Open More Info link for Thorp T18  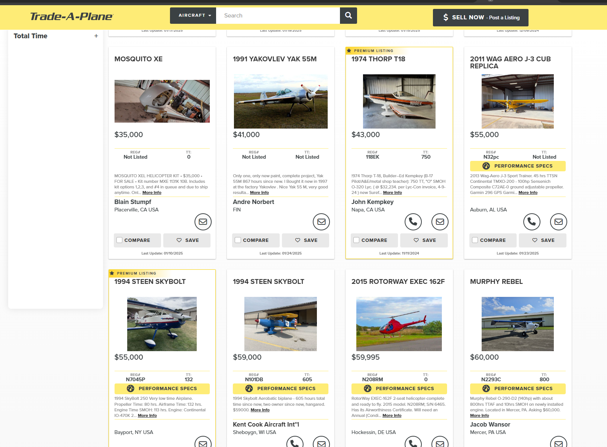click(x=392, y=192)
